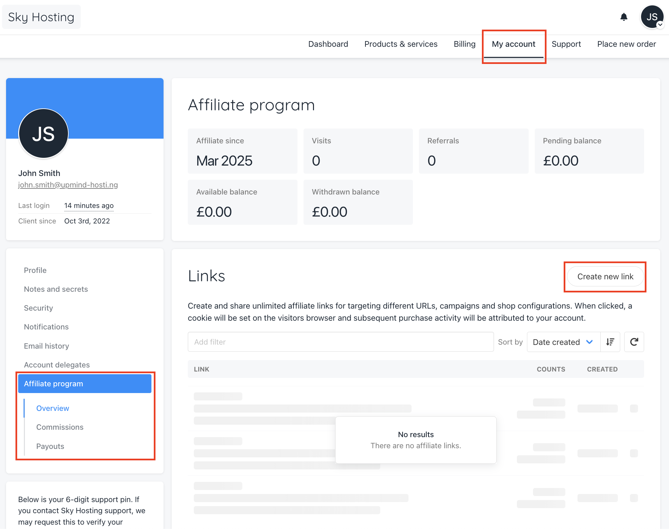Screen dimensions: 669x529
Task: Go to Security settings in sidebar
Action: [38, 308]
